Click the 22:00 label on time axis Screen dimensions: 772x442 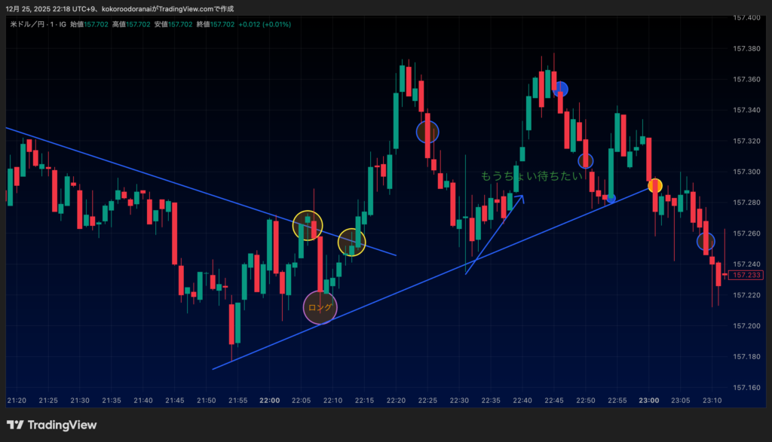tap(269, 400)
